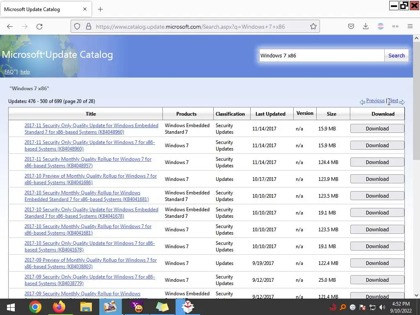The height and width of the screenshot is (315, 420).
Task: Click the Microsoft Update Catalog header title
Action: point(57,55)
